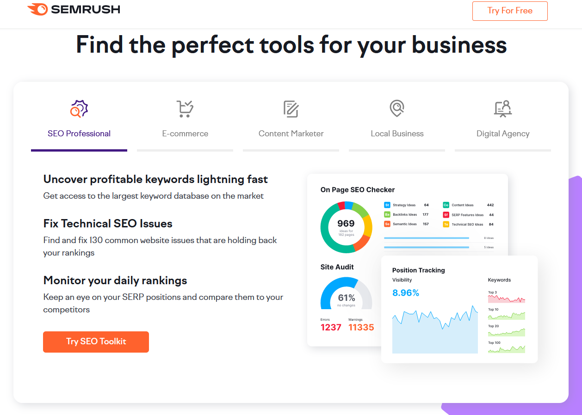Click the Digital Agency presentation icon
Screen dimensions: 582x415
[x=503, y=109]
